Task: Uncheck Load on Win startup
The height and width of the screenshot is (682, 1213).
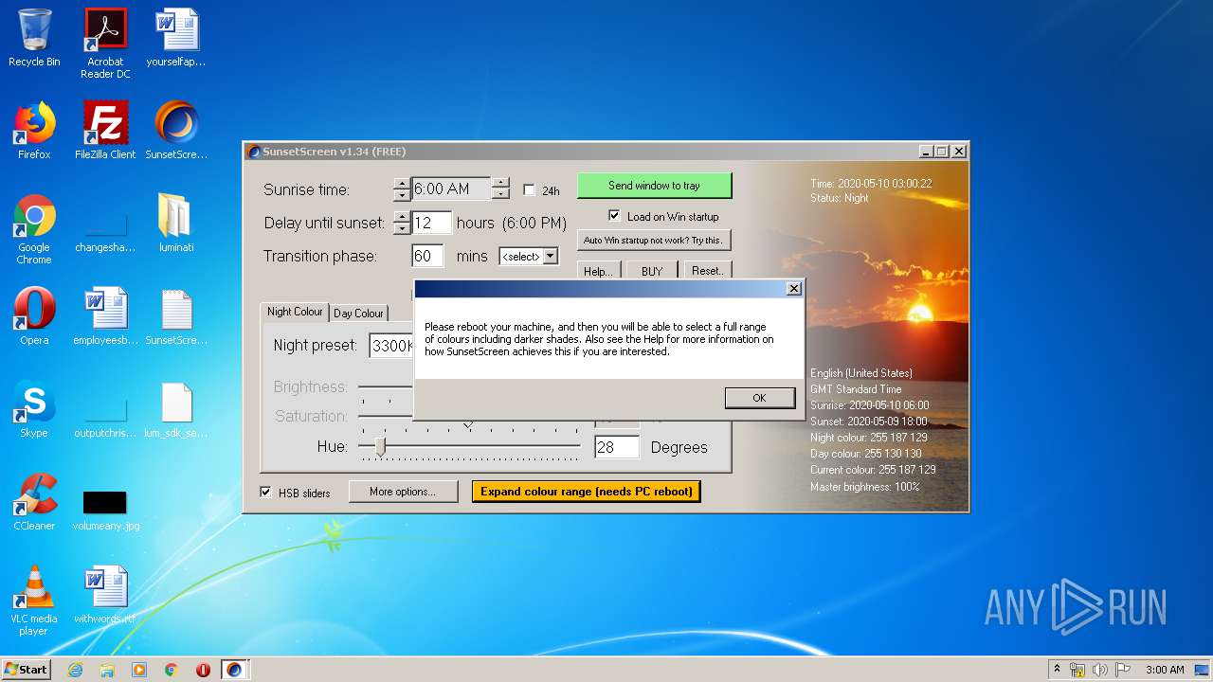Action: click(x=614, y=216)
